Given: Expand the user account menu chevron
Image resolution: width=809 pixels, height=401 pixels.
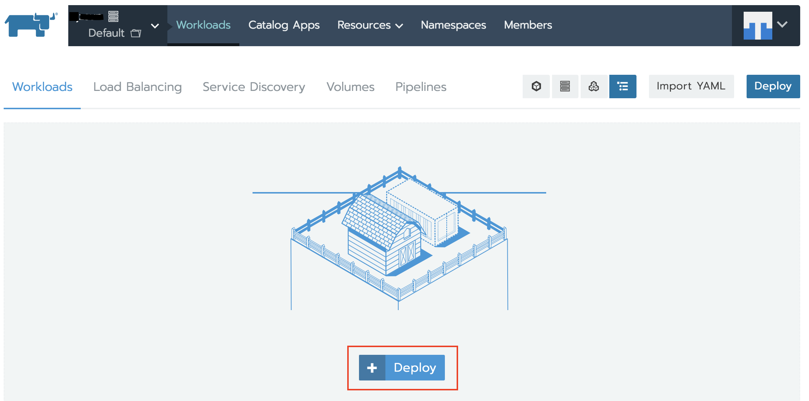Looking at the screenshot, I should (782, 25).
